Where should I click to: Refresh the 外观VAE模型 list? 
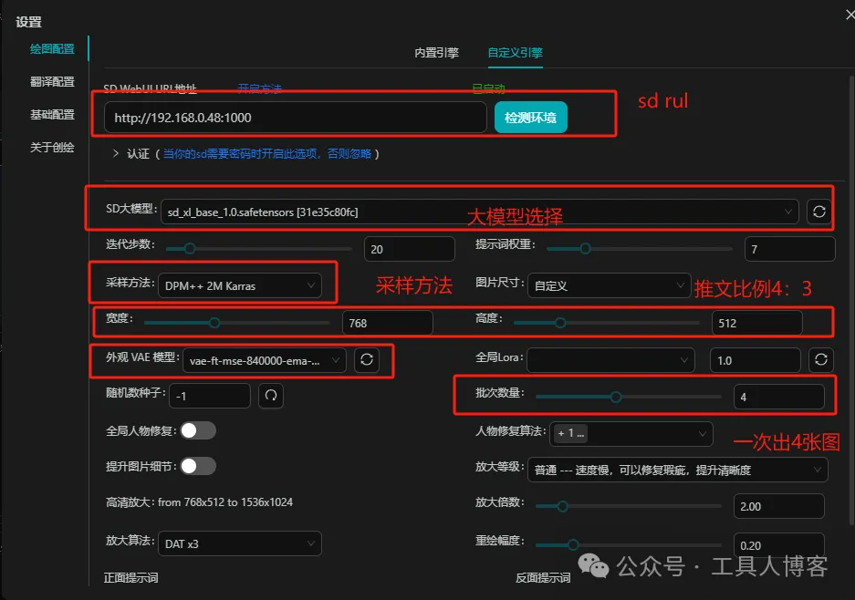point(368,359)
